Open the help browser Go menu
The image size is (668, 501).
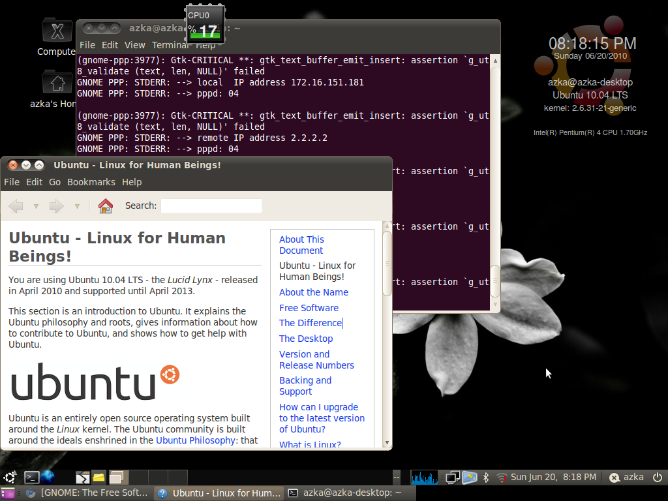[55, 182]
